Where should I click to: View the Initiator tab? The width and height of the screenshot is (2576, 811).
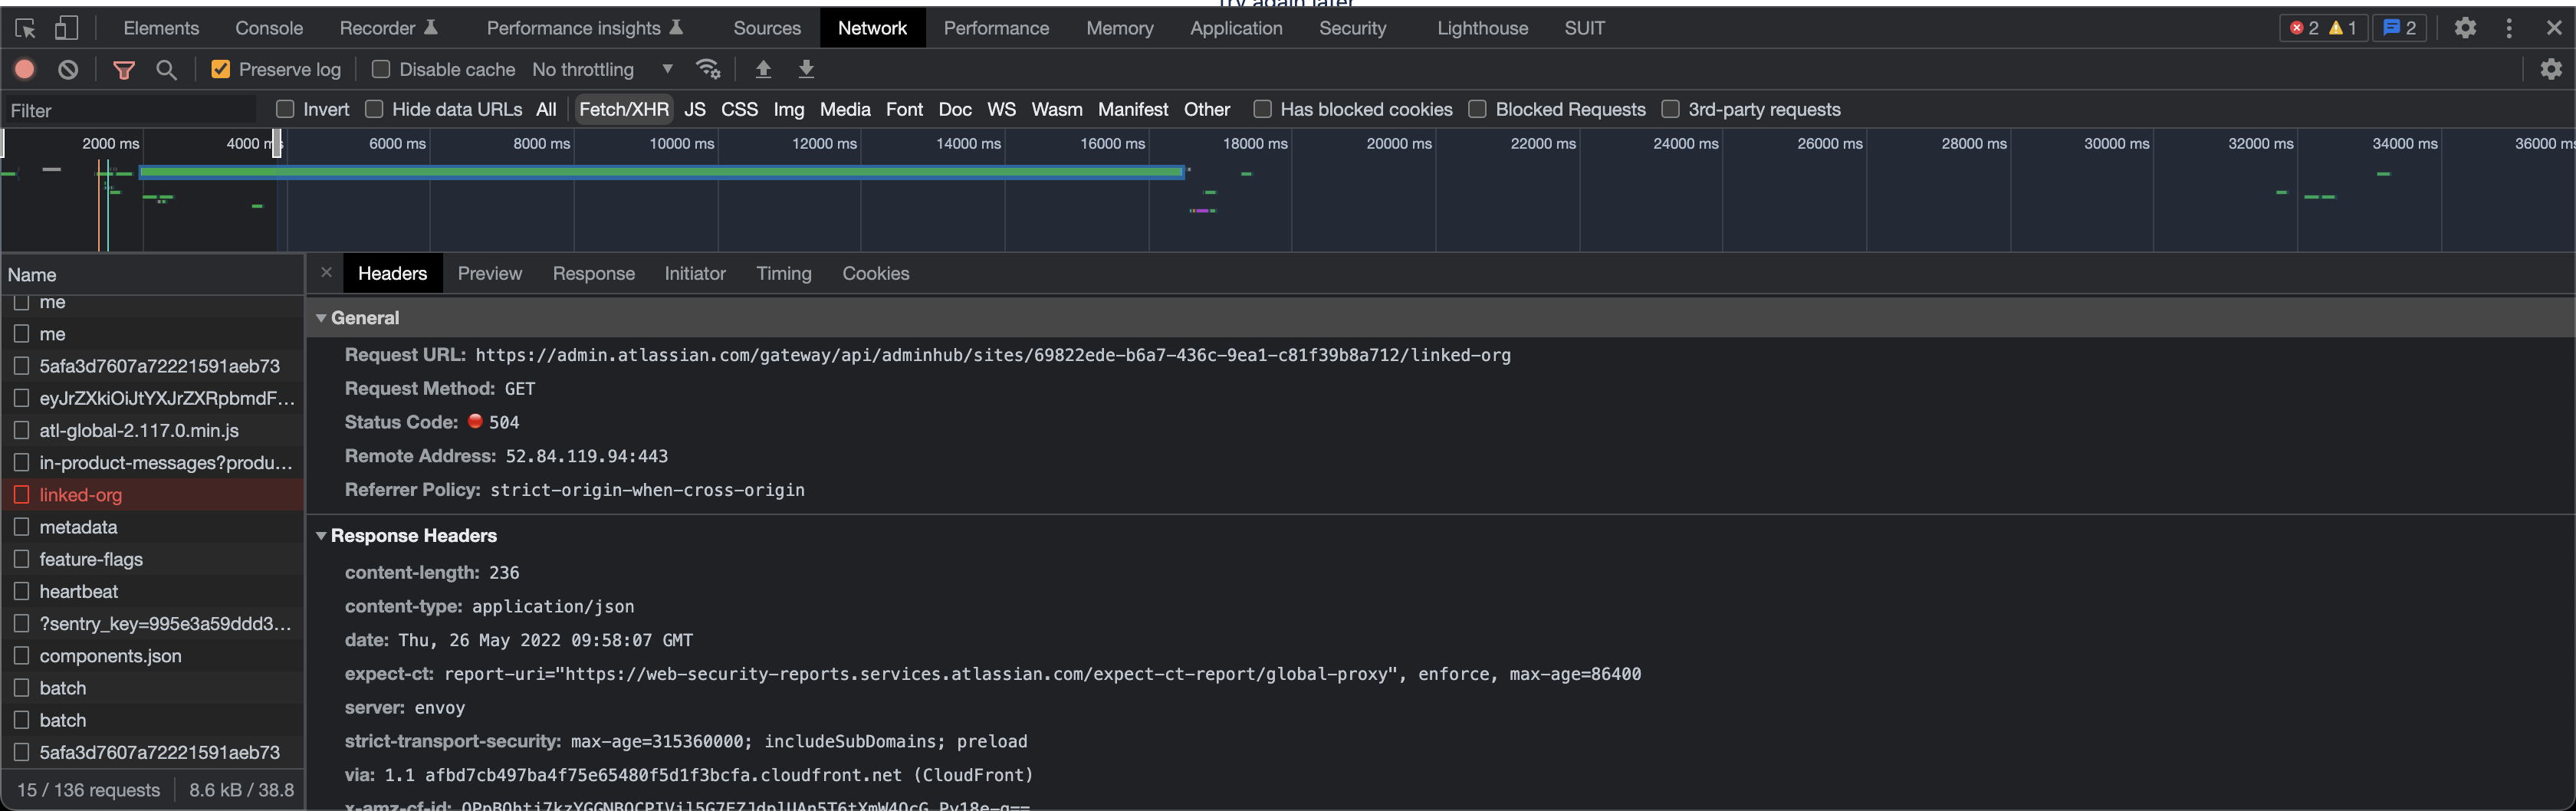coord(695,273)
